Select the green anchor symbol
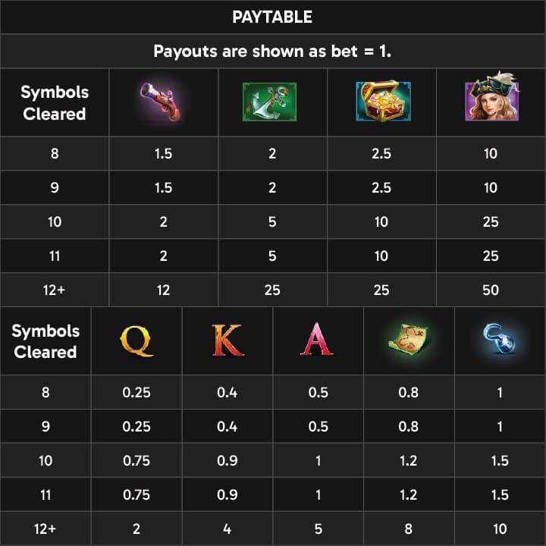This screenshot has height=546, width=546. tap(269, 102)
